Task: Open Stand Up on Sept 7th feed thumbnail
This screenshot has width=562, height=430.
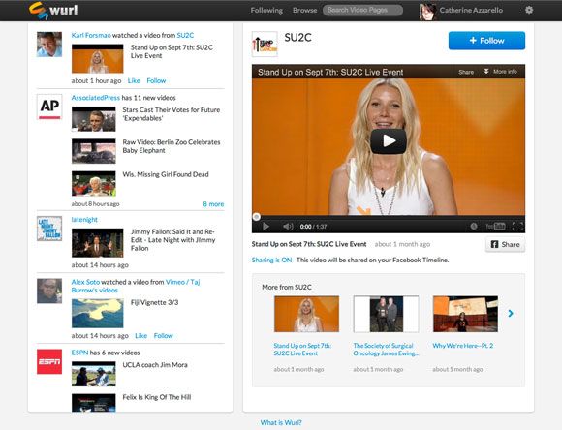Action: click(98, 59)
